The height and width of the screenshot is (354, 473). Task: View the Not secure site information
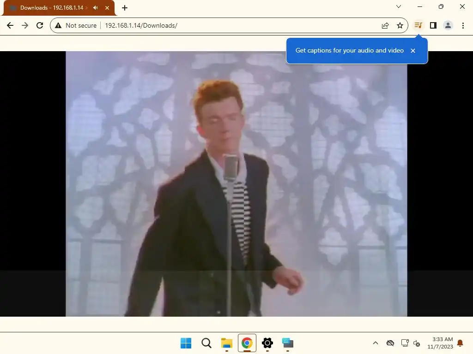click(76, 26)
